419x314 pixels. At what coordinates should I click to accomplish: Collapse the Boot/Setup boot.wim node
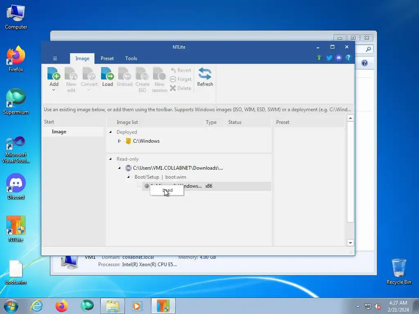pos(128,177)
